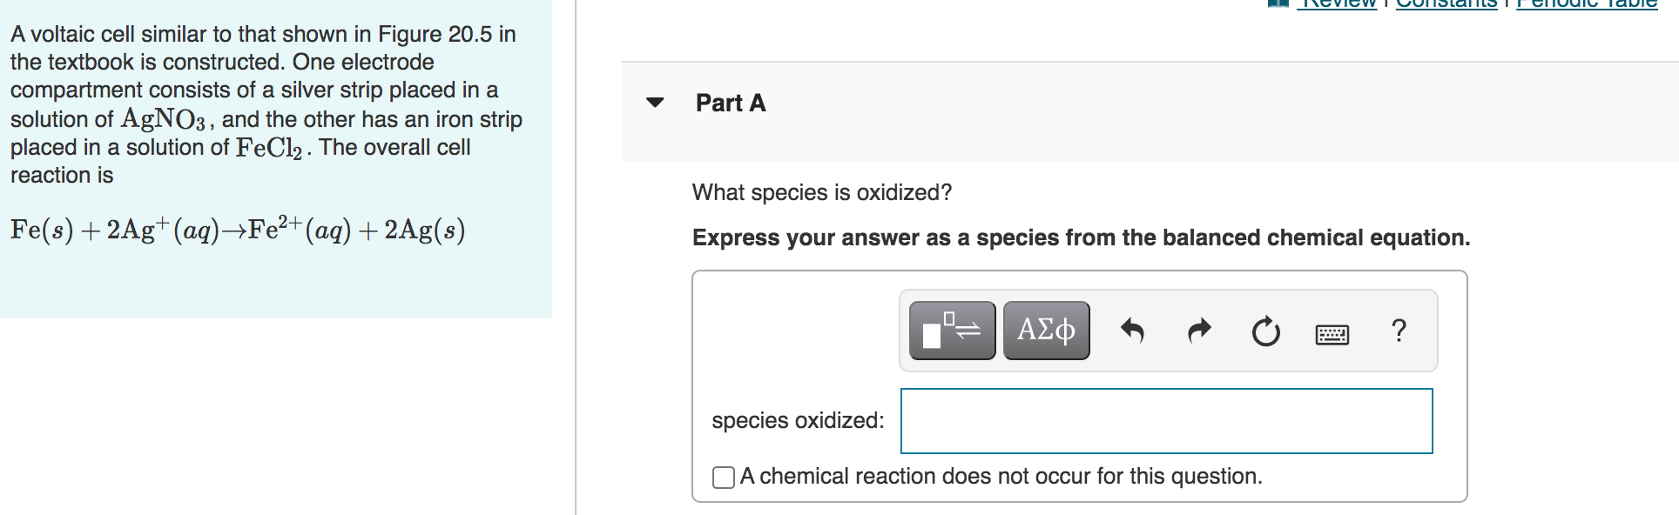
Task: Open the Greek symbols ΑΣΦ menu
Action: click(1046, 331)
